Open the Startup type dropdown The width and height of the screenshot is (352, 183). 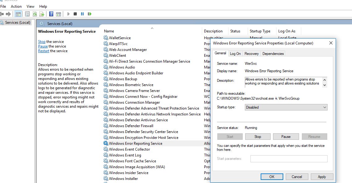click(x=286, y=107)
